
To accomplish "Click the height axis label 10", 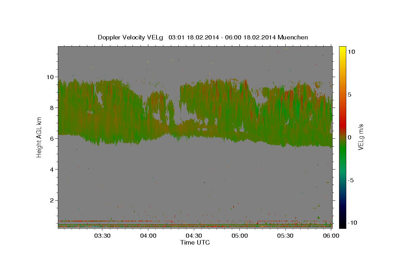I will click(x=51, y=77).
